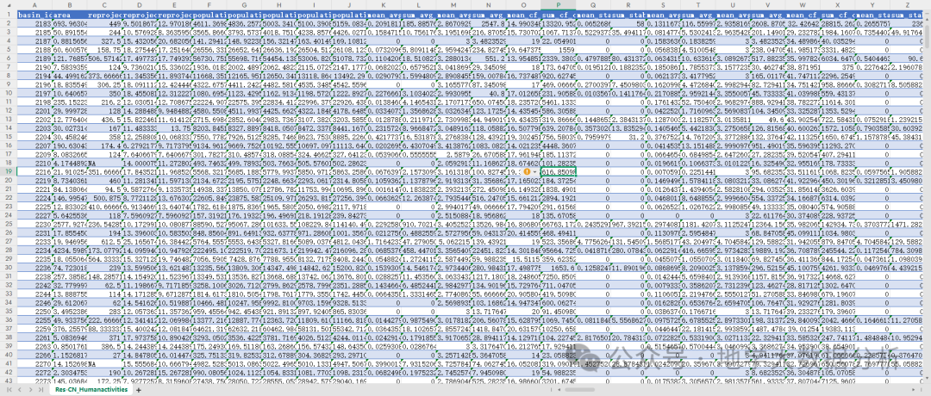Select column P header
Image resolution: width=931 pixels, height=396 pixels.
(x=558, y=6)
